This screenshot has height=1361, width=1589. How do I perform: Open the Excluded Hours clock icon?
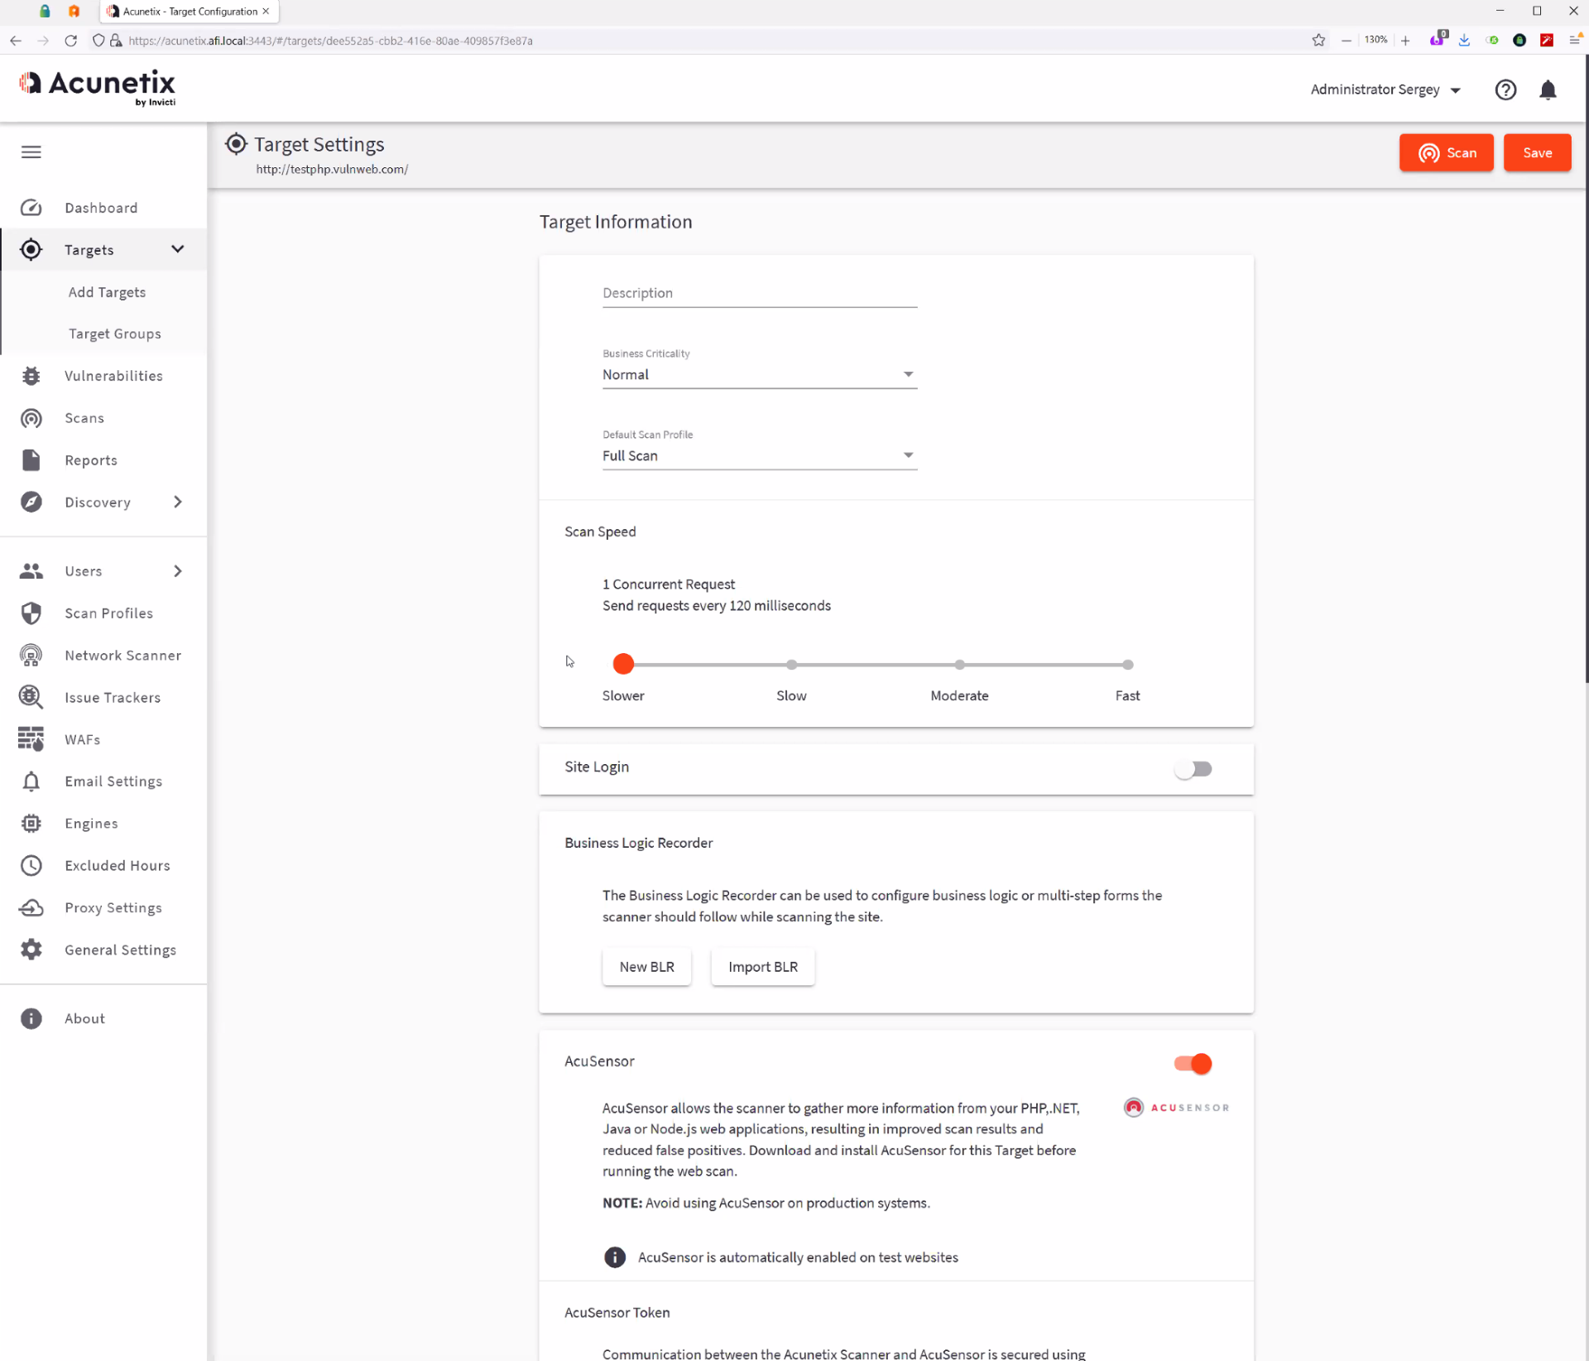(31, 865)
